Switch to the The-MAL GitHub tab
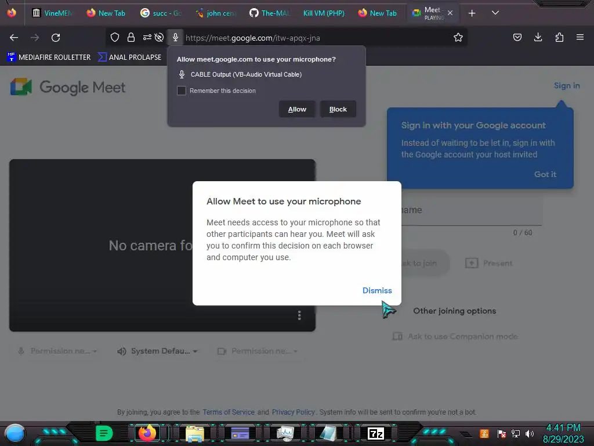 [270, 13]
